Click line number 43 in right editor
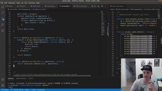162x91 pixels. 113,43
